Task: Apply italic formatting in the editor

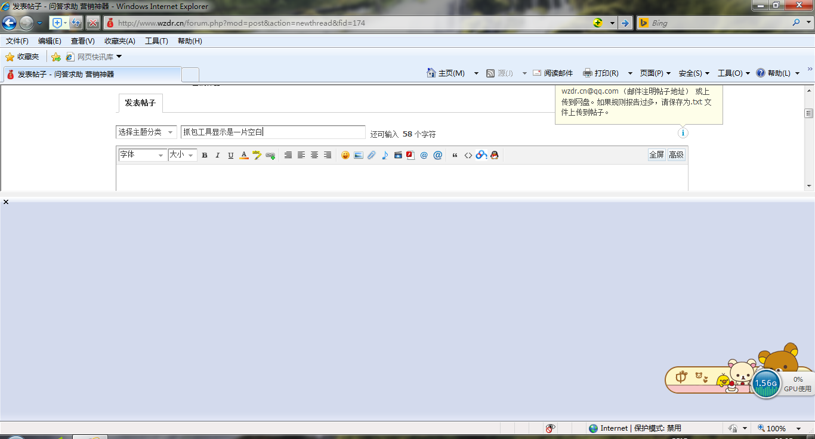Action: pos(218,155)
